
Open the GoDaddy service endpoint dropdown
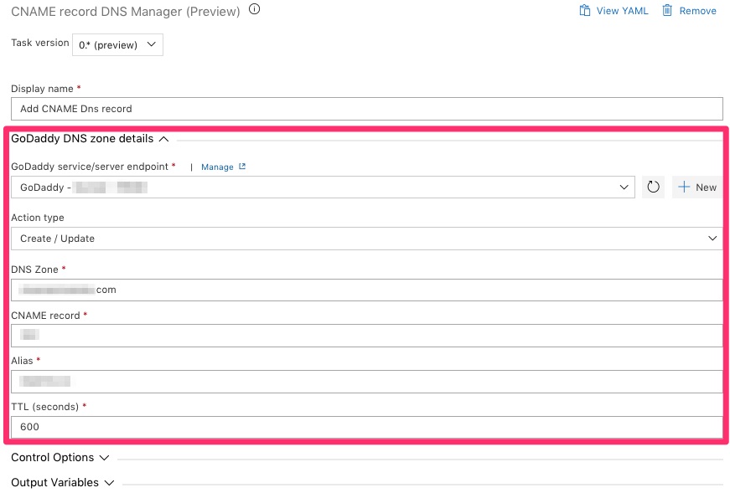[x=324, y=187]
